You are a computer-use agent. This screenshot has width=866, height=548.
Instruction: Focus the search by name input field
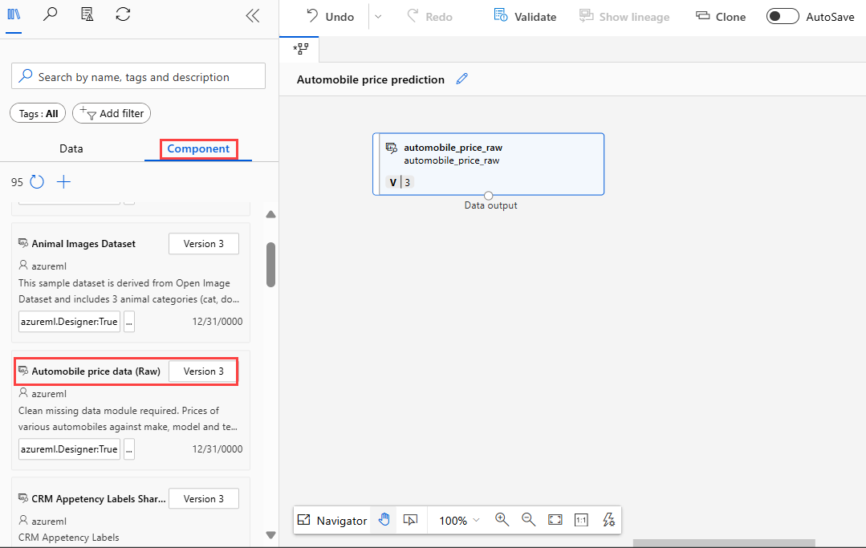[x=138, y=76]
